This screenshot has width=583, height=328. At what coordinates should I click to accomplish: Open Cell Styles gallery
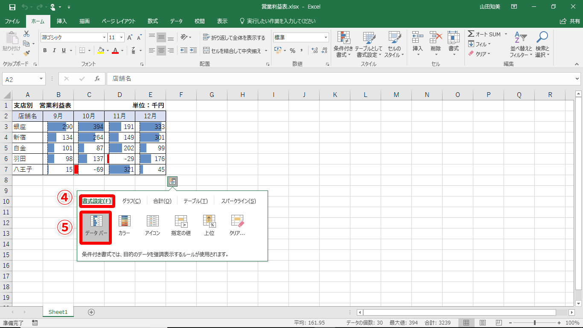394,44
